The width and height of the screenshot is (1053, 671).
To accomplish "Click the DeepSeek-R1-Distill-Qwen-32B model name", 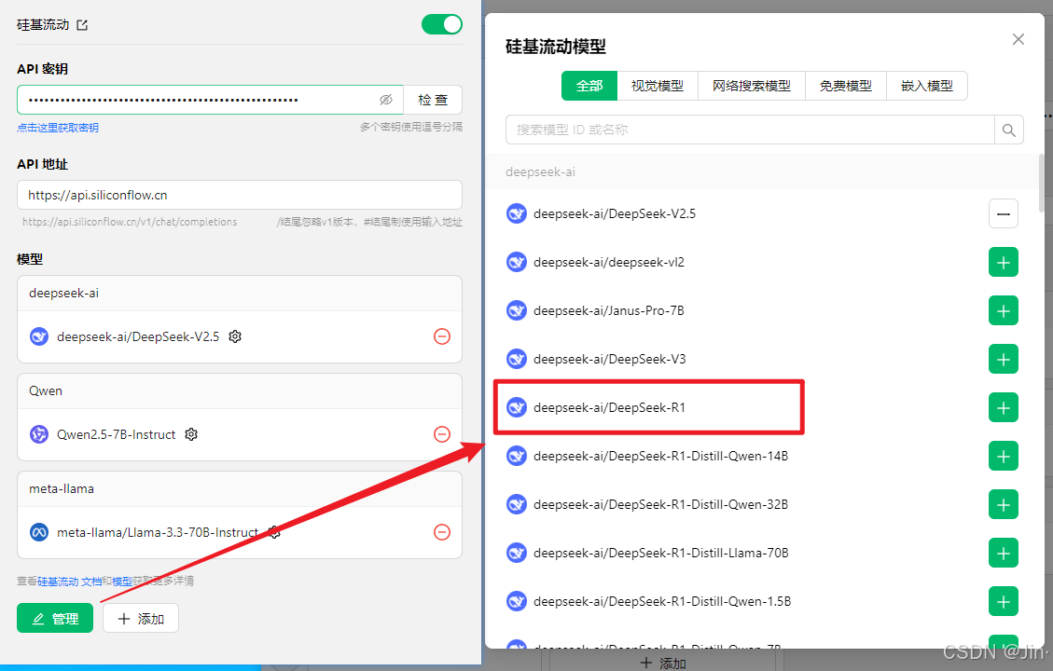I will pos(661,504).
